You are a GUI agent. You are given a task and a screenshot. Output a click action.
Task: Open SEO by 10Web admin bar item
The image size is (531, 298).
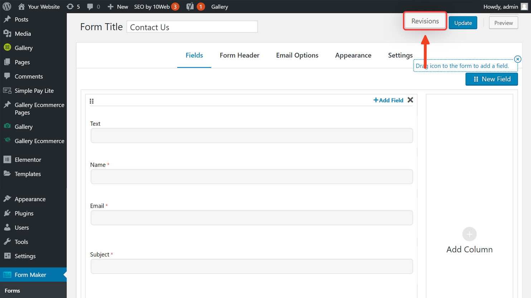tap(156, 6)
